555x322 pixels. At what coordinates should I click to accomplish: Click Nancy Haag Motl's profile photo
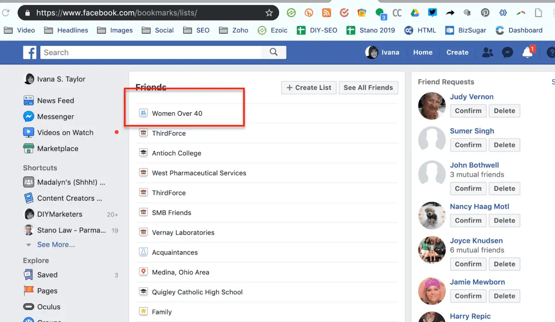point(432,215)
